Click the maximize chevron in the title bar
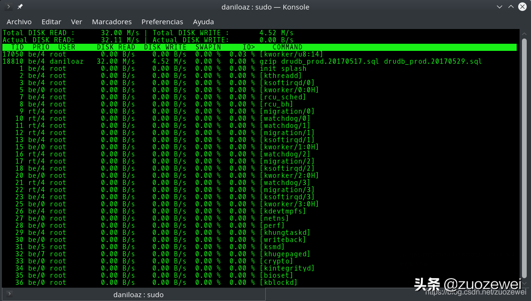 [x=511, y=7]
